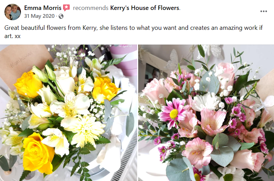The width and height of the screenshot is (274, 181).
Task: Click the "xx" ending the post text
Action: click(x=18, y=35)
